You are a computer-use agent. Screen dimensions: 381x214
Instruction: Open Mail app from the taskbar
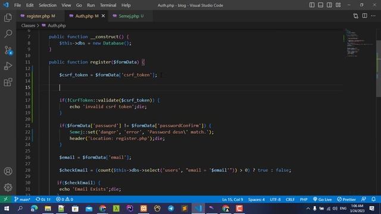click(89, 209)
